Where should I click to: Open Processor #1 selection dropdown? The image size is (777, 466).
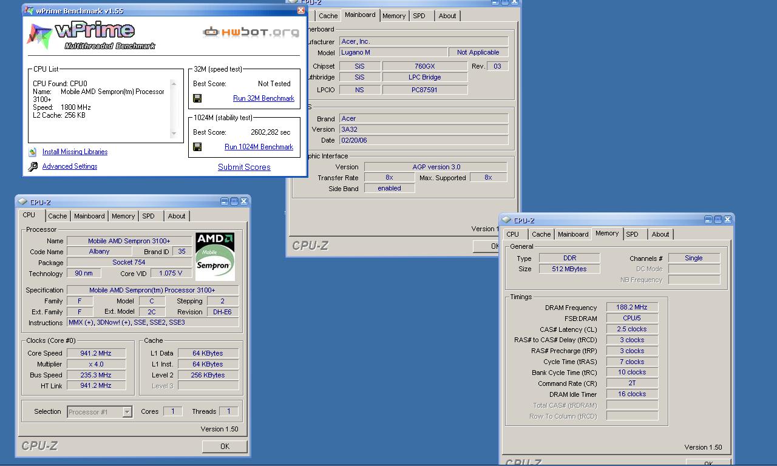[127, 412]
